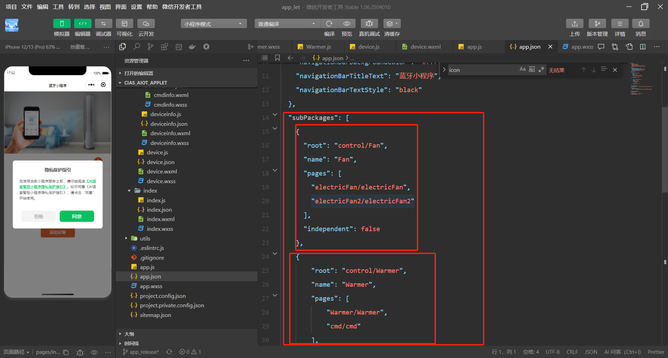Toggle the editor panel button
This screenshot has width=668, height=358.
point(82,24)
